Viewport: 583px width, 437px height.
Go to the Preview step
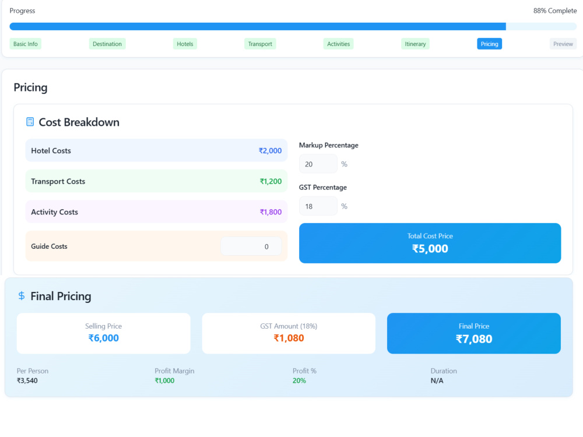click(x=563, y=44)
